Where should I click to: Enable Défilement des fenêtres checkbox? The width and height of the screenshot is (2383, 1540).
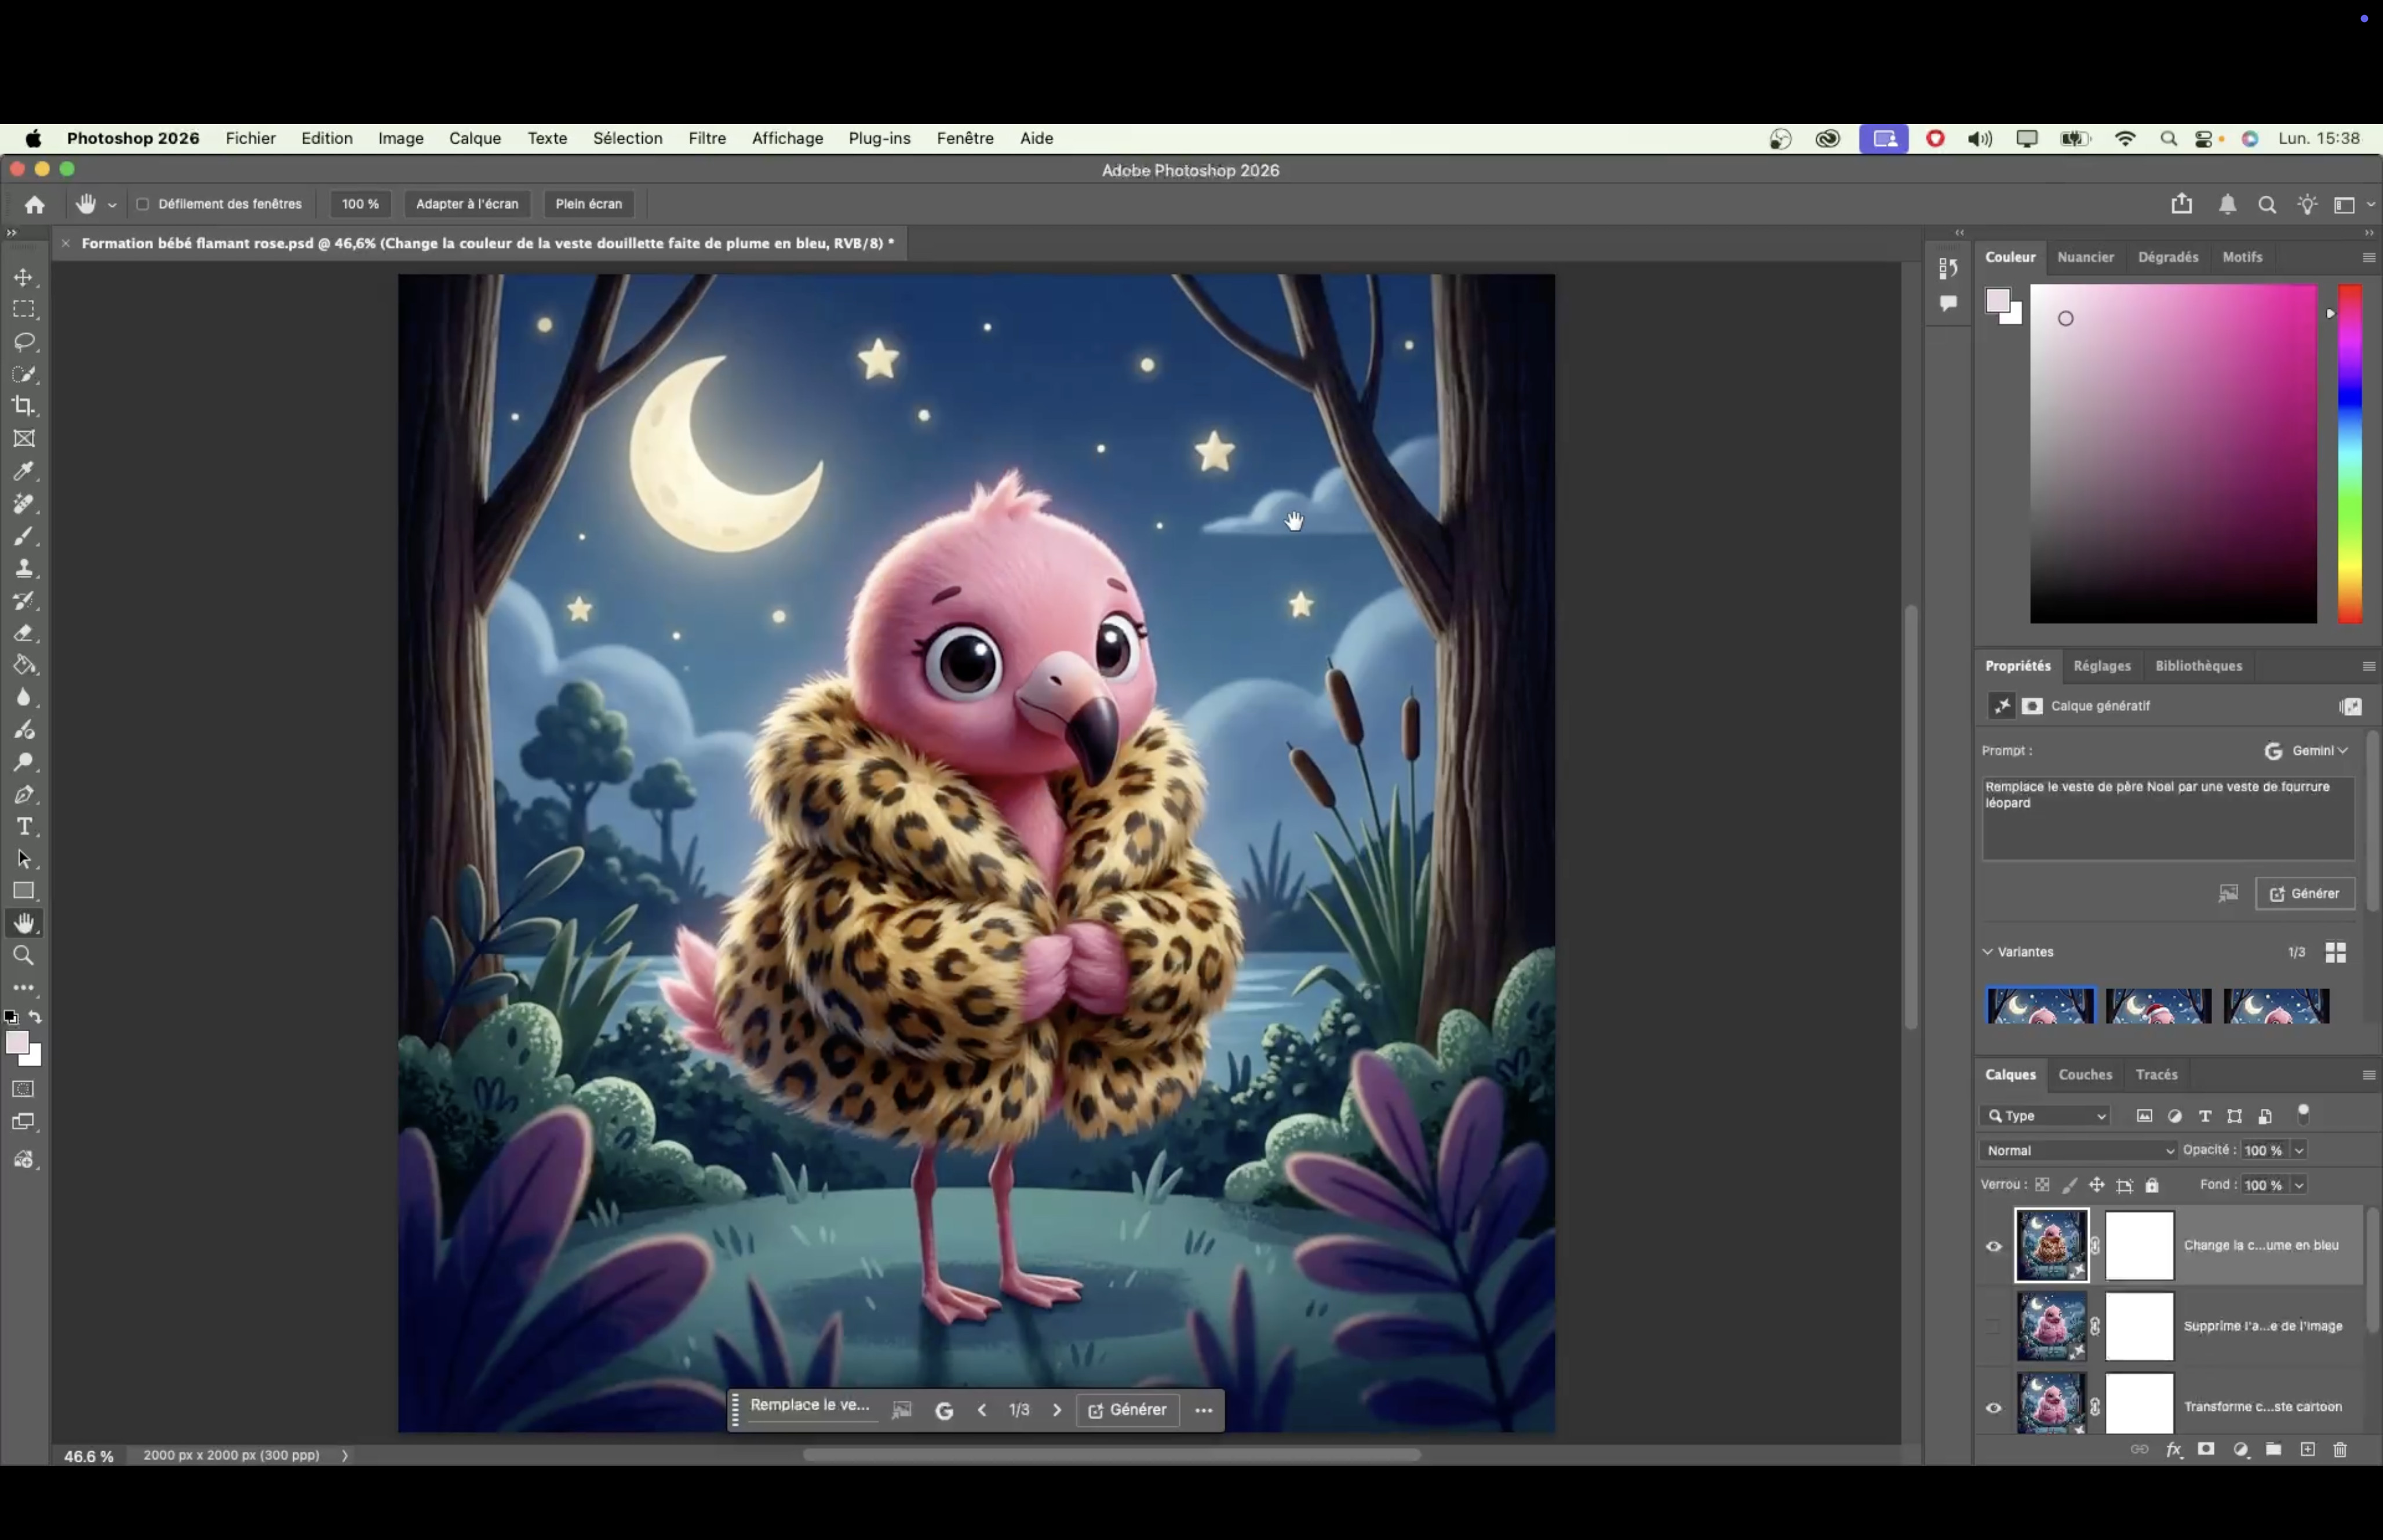(x=143, y=204)
